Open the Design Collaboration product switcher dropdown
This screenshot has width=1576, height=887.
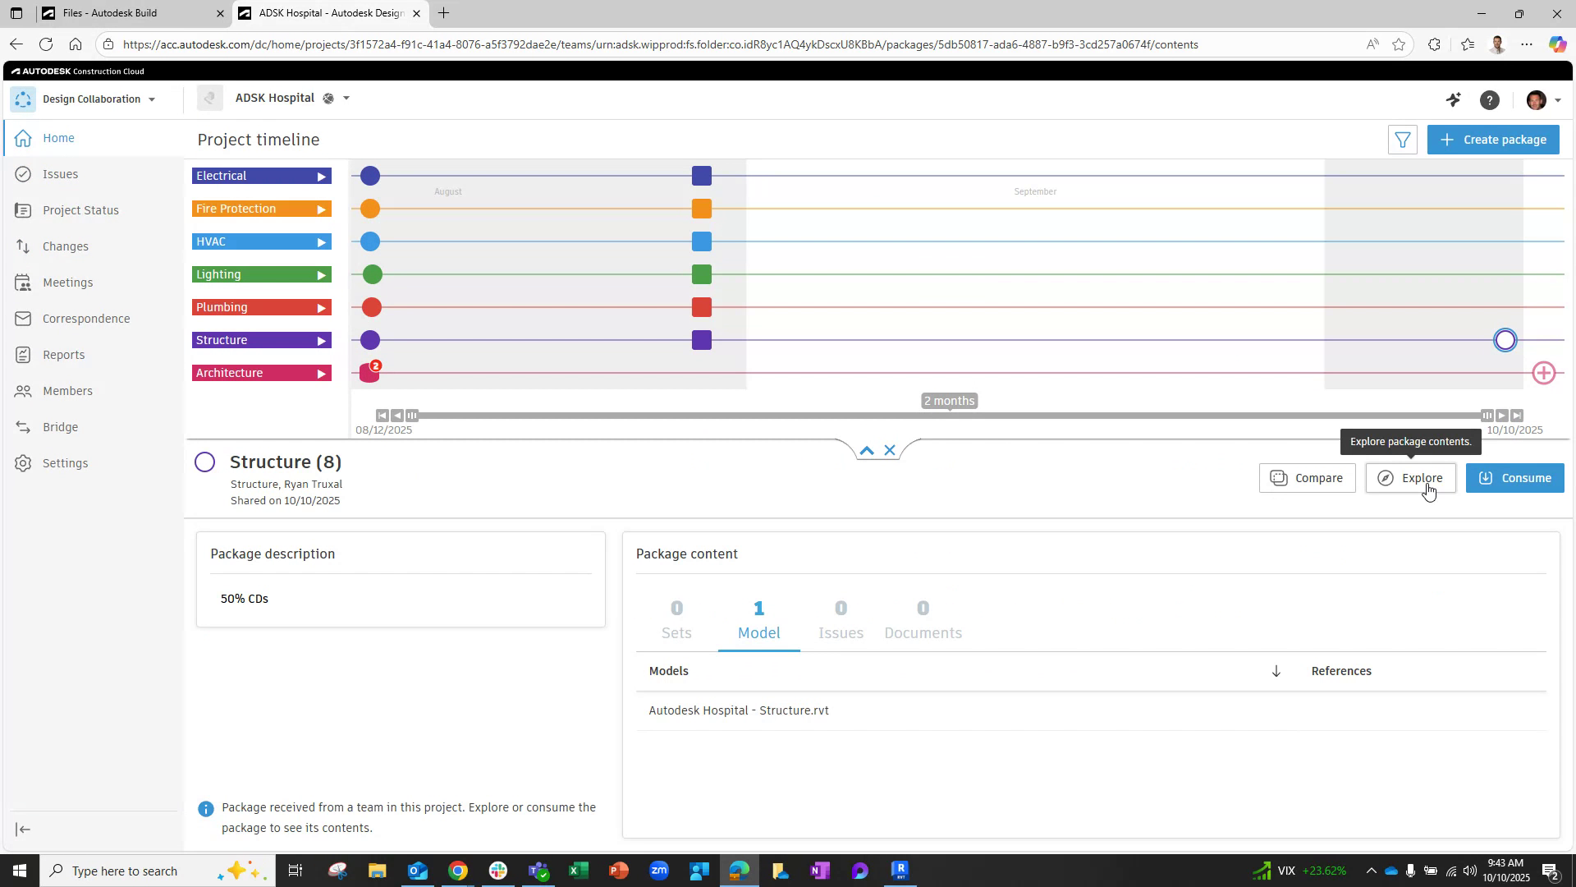pyautogui.click(x=152, y=99)
